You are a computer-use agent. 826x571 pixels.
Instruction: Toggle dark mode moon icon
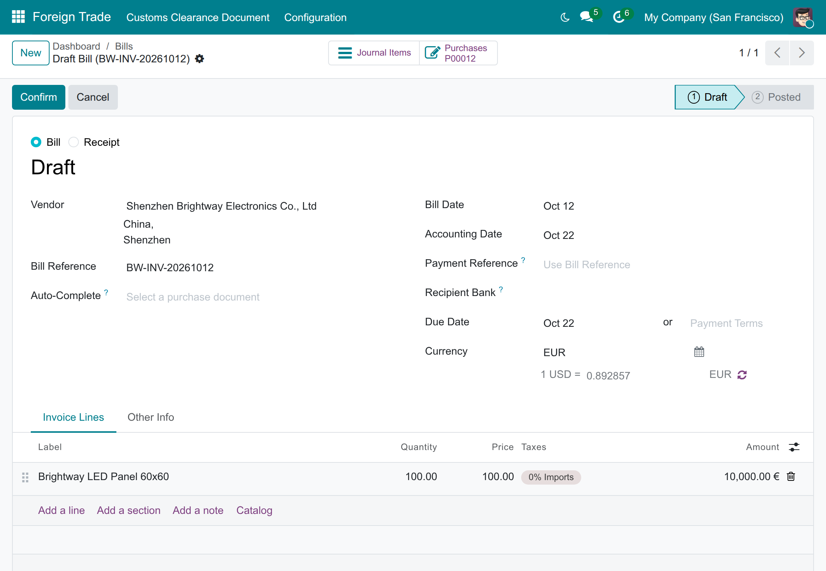pos(565,17)
